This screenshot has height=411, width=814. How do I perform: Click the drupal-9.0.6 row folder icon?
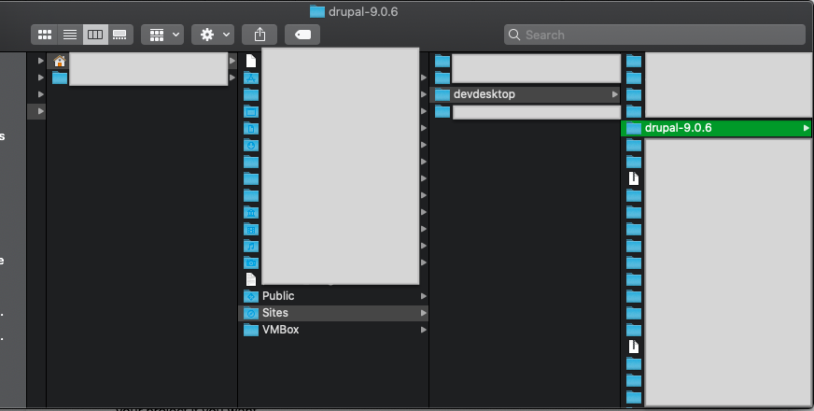[x=633, y=128]
